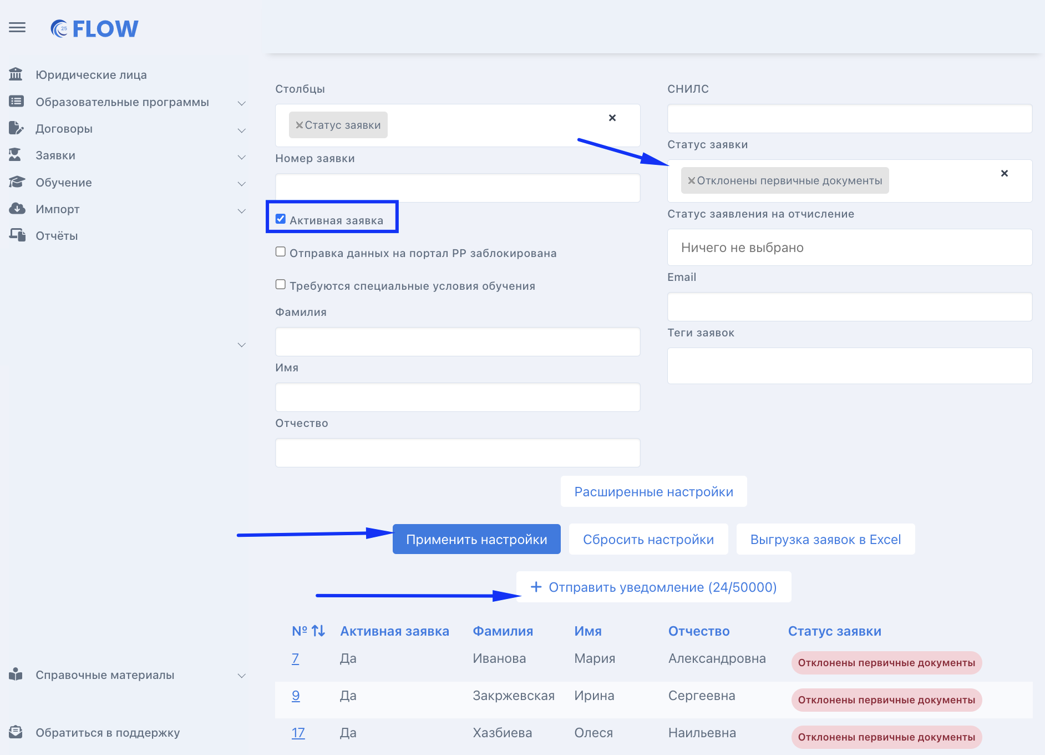
Task: Focus the Фамилия input field
Action: click(458, 341)
